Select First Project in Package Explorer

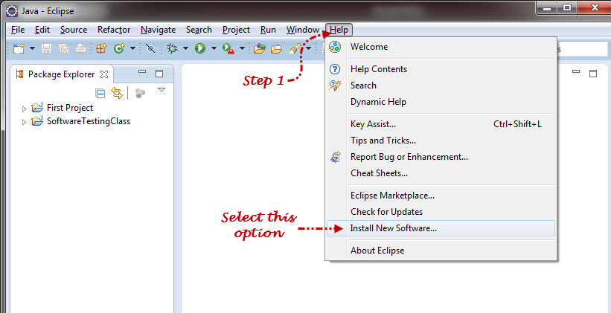point(70,108)
